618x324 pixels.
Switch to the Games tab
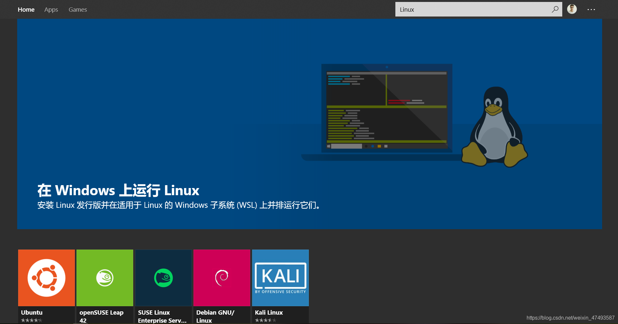coord(78,10)
